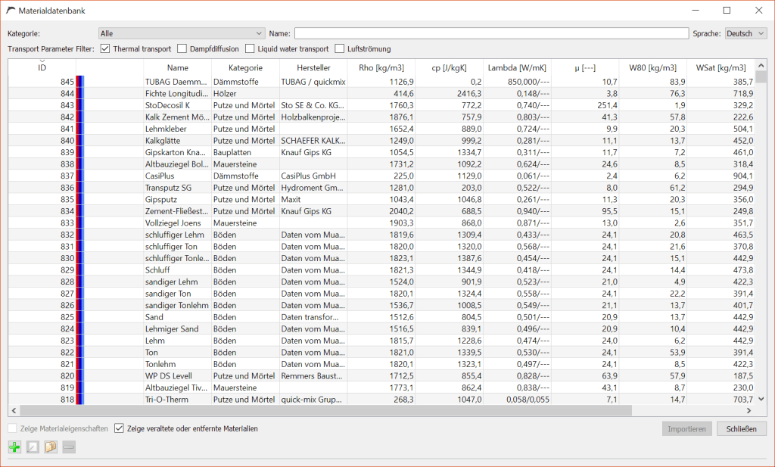Toggle the Thermal transport checkbox
Screen dimensions: 775x467
coord(104,48)
